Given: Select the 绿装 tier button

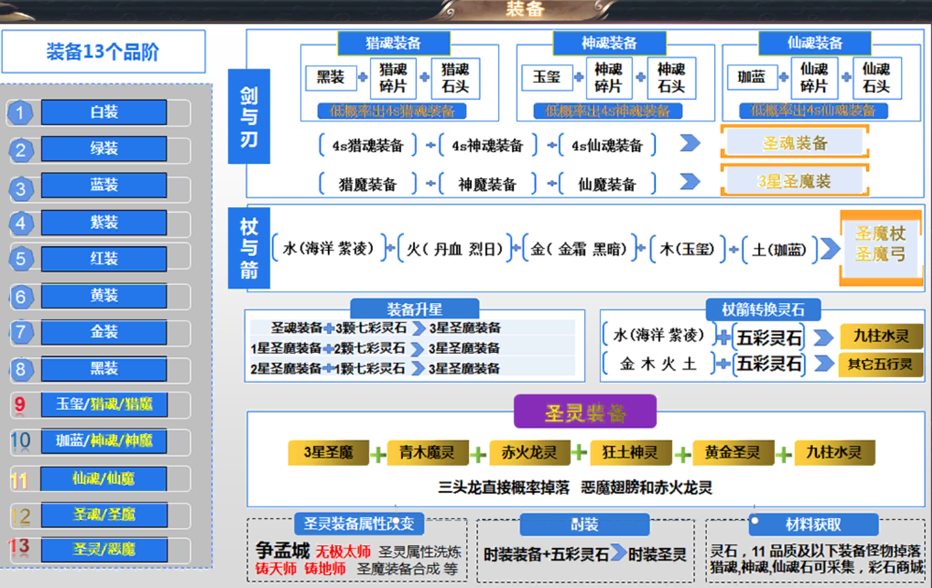Looking at the screenshot, I should pos(104,149).
